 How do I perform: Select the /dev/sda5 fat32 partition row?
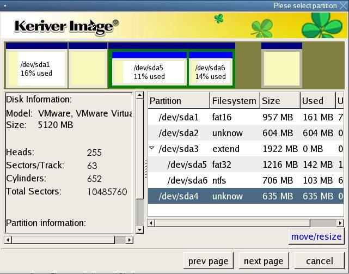(246, 165)
